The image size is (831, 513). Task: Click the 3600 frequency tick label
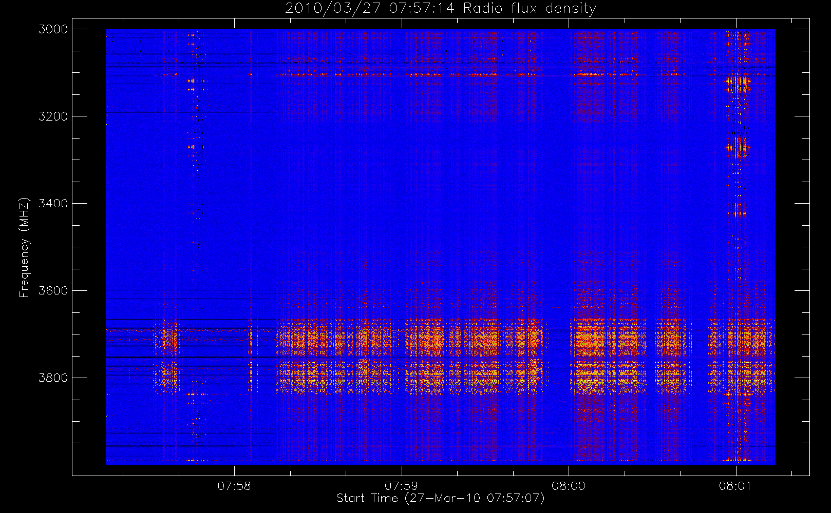tap(53, 291)
